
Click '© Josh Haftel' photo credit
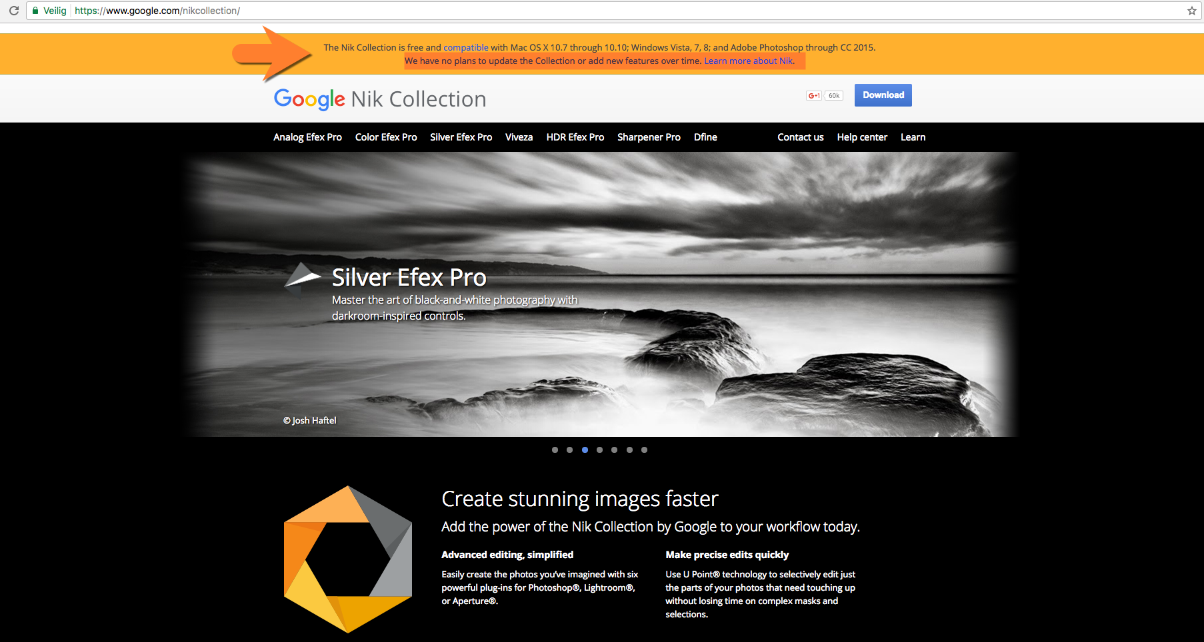point(309,420)
